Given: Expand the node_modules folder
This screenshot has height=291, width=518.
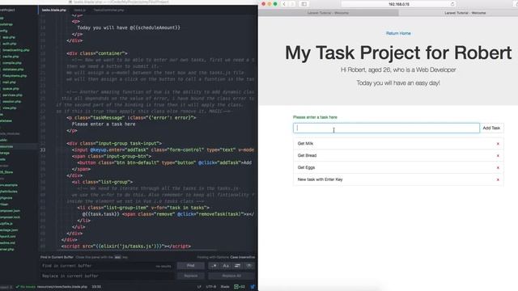Looking at the screenshot, I should coord(10,133).
